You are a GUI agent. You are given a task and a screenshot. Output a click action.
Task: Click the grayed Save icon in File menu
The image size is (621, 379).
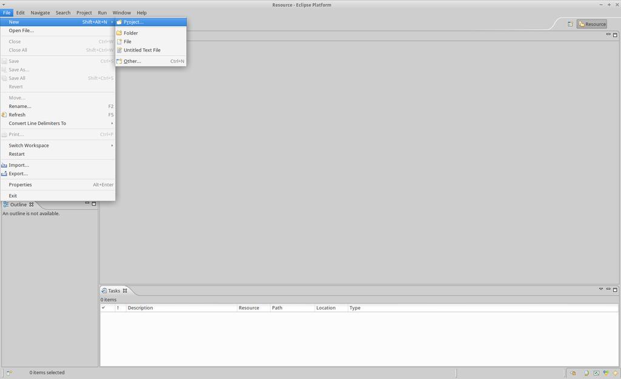[x=4, y=61]
